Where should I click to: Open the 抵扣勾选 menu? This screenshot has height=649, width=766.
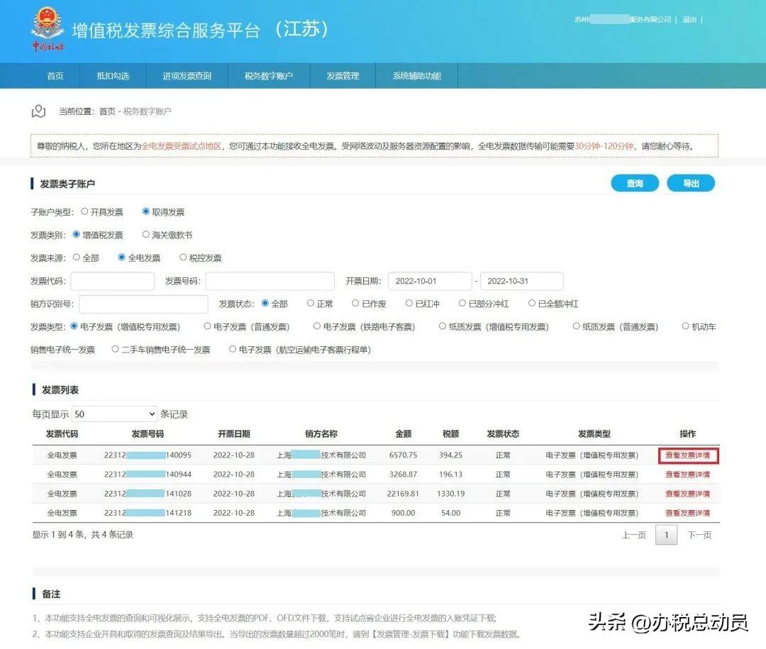(x=113, y=76)
